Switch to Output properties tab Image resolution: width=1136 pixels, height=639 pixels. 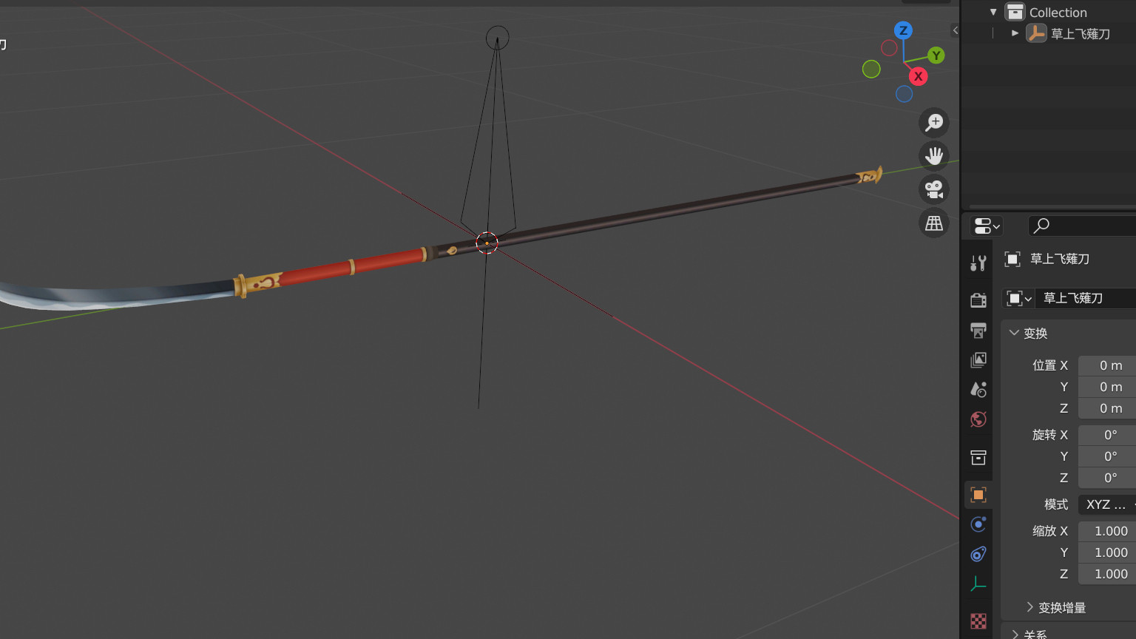(x=978, y=330)
